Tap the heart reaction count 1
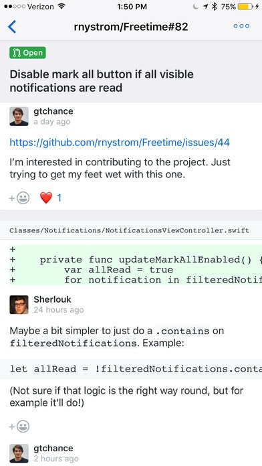 [59, 198]
